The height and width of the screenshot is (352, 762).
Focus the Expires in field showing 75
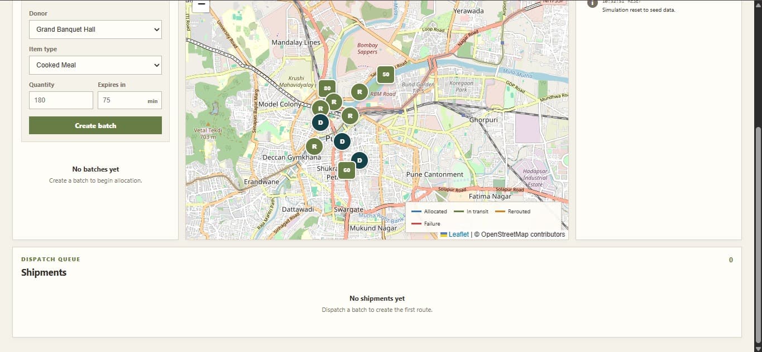tap(130, 100)
